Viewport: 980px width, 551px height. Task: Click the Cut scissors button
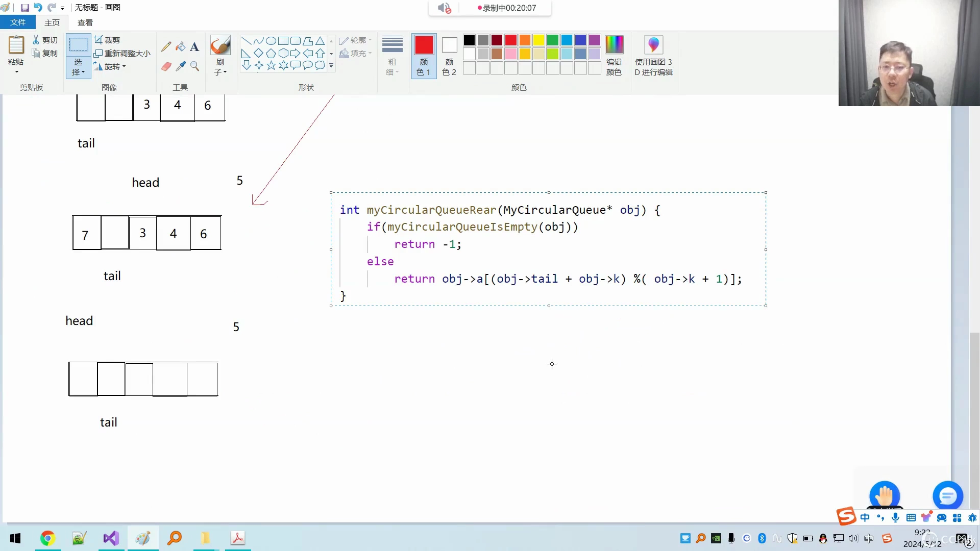tap(45, 40)
